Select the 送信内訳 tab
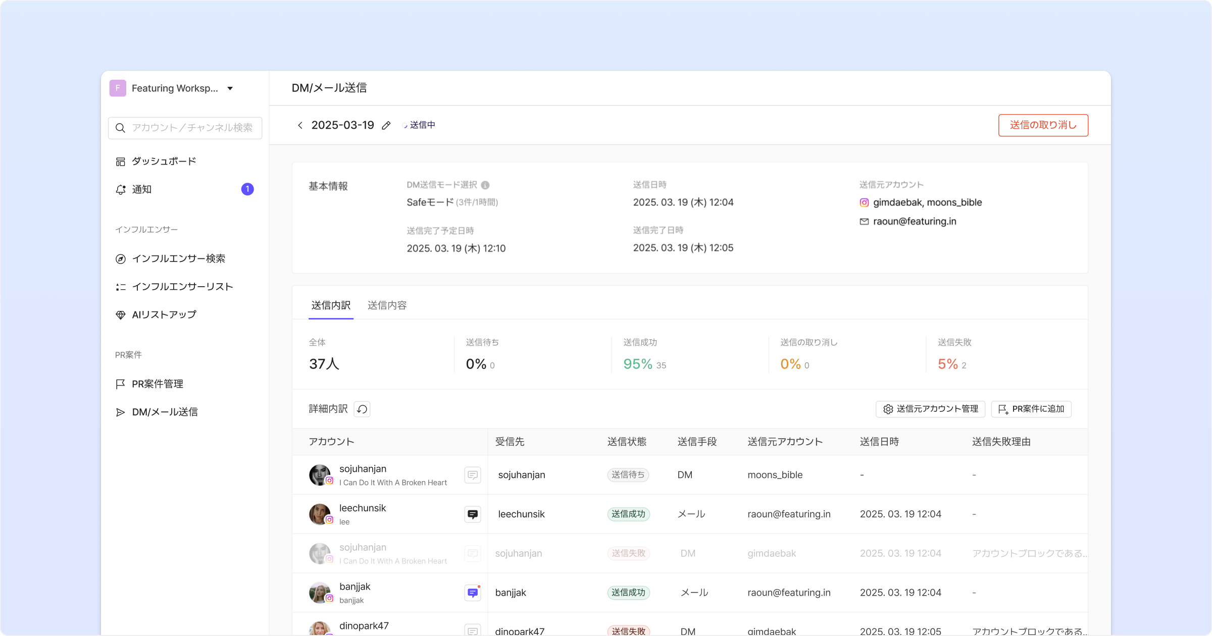Screen dimensions: 1212x636 [331, 305]
